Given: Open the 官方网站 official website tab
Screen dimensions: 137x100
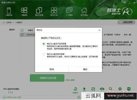Looking at the screenshot, I should coord(84,12).
